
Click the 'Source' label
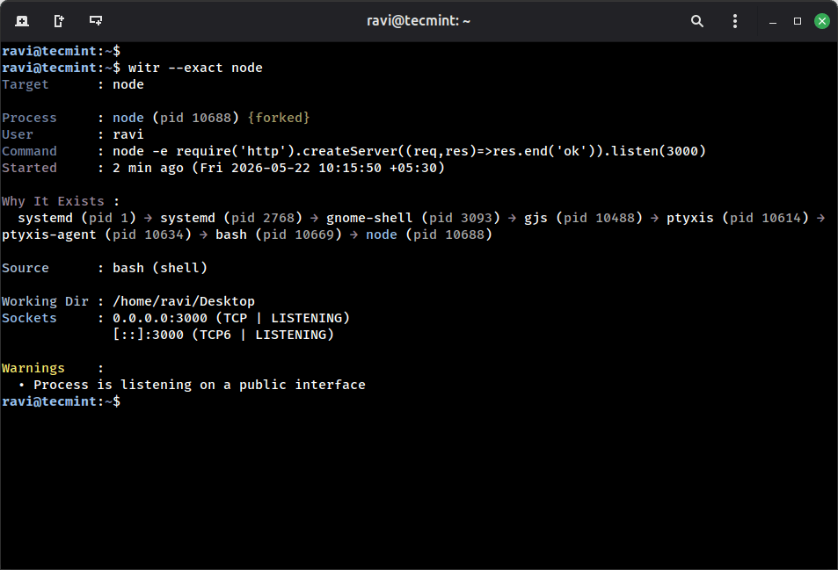click(x=26, y=268)
